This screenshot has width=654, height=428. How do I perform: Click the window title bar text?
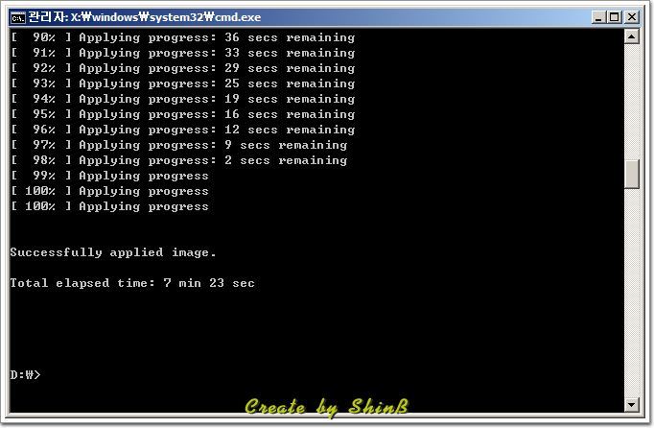(x=144, y=17)
